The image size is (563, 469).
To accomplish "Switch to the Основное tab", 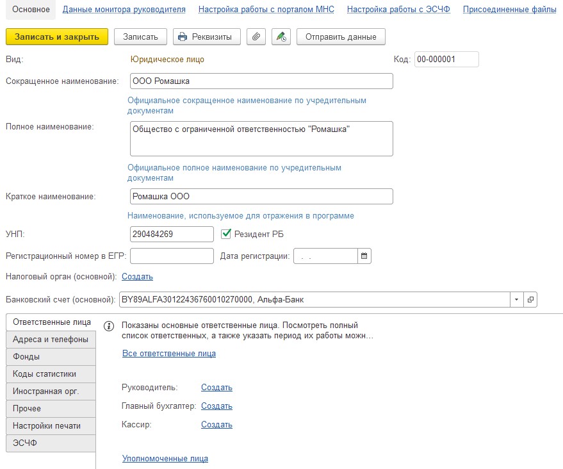I will click(31, 10).
